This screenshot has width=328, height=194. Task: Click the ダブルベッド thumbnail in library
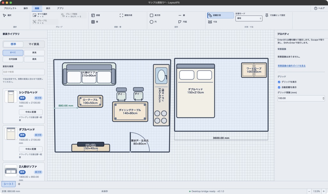click(11, 134)
